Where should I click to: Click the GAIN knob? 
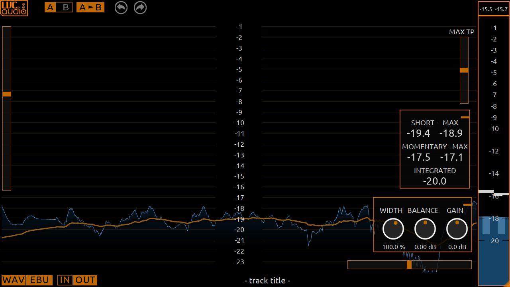coord(457,229)
